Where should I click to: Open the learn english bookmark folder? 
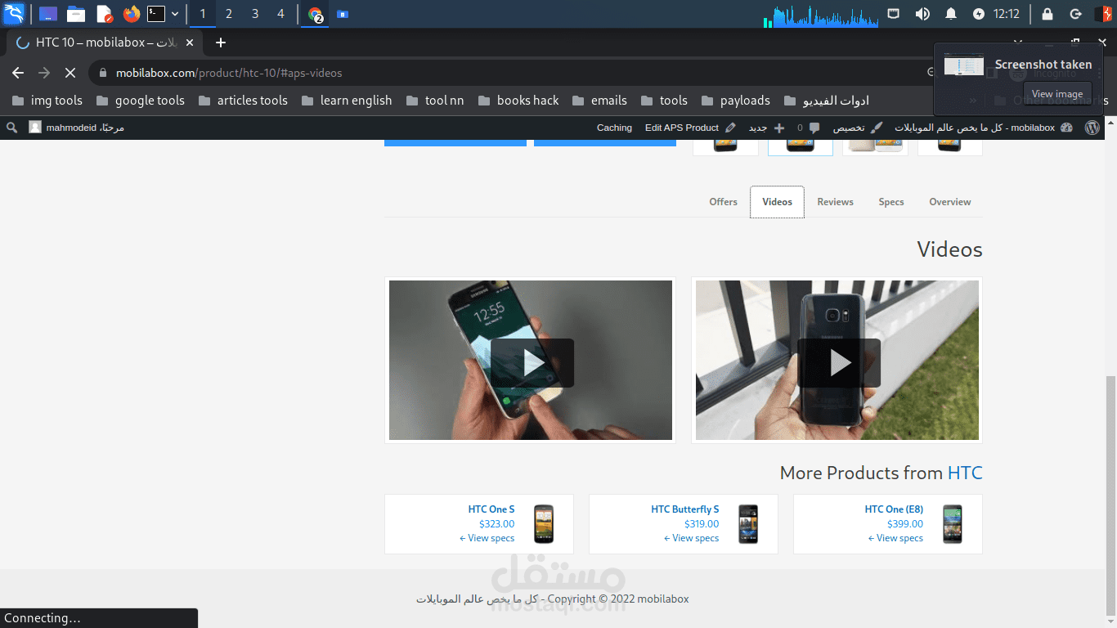(x=347, y=101)
